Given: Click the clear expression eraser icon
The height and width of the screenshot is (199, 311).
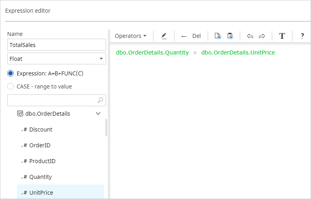Looking at the screenshot, I should pyautogui.click(x=164, y=36).
